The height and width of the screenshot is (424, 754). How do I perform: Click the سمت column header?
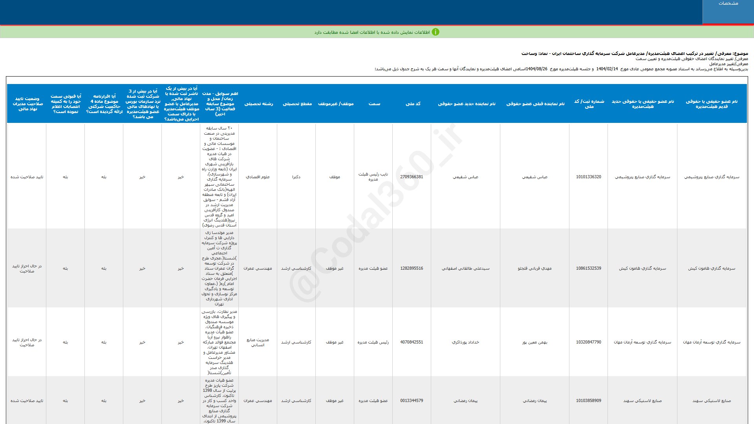374,104
